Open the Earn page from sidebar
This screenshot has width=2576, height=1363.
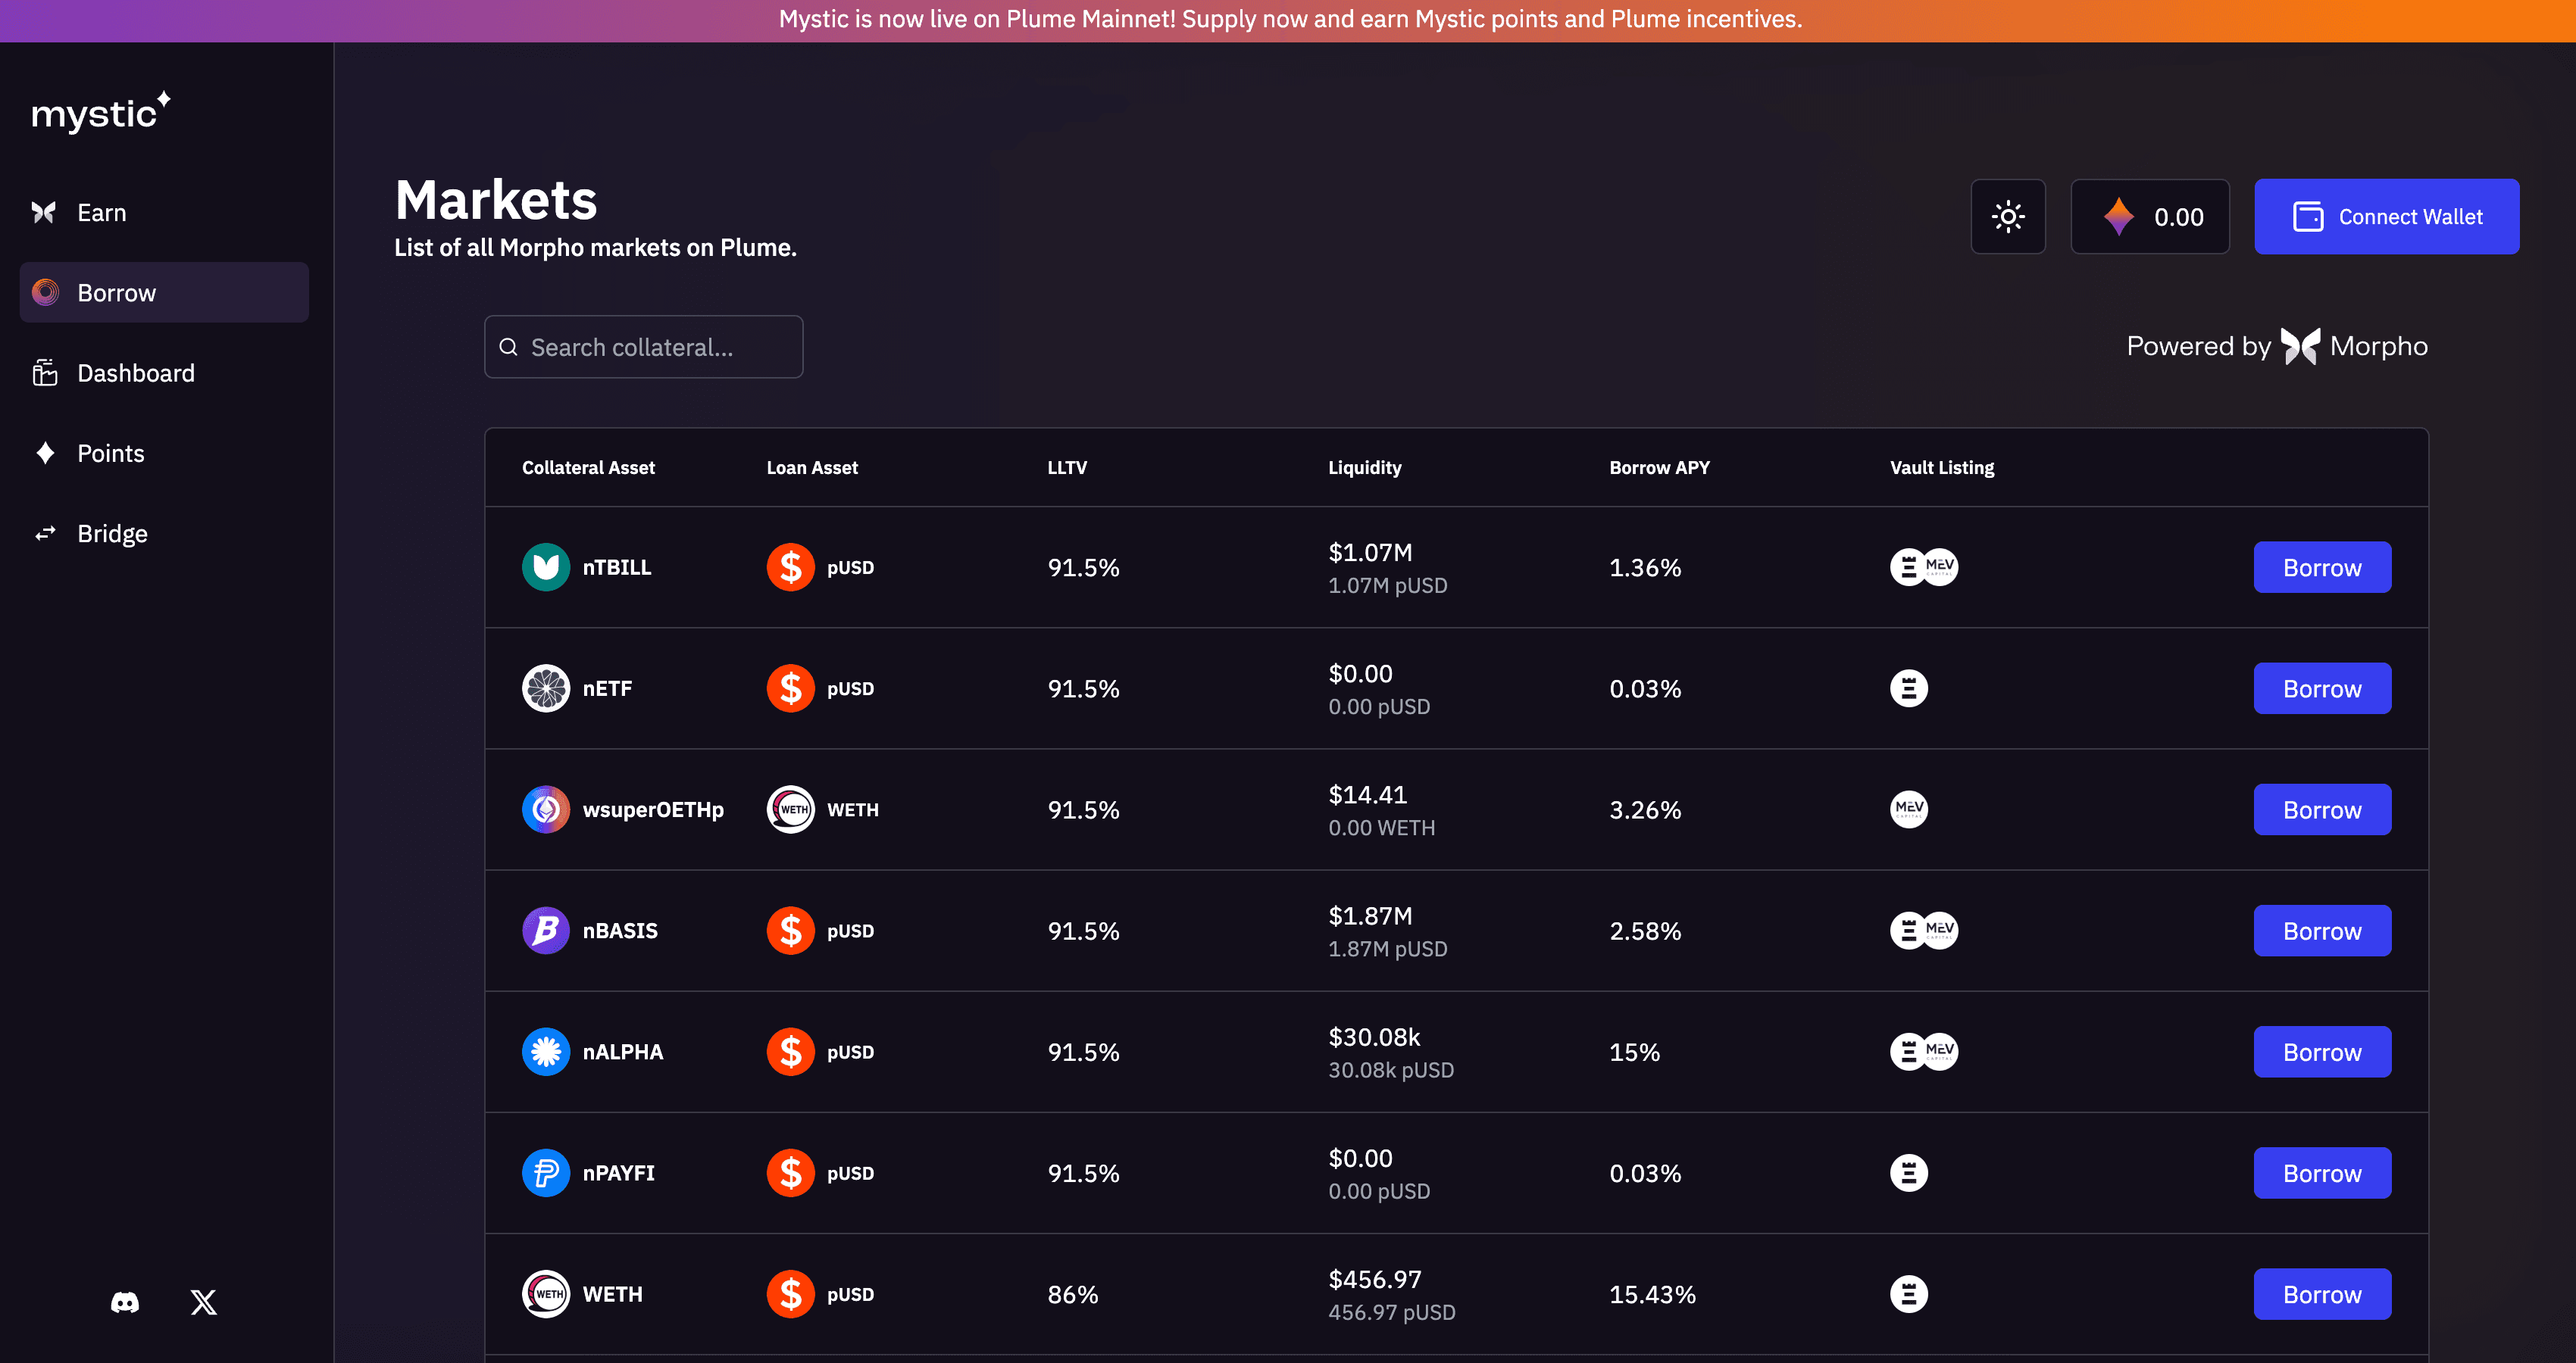[101, 213]
